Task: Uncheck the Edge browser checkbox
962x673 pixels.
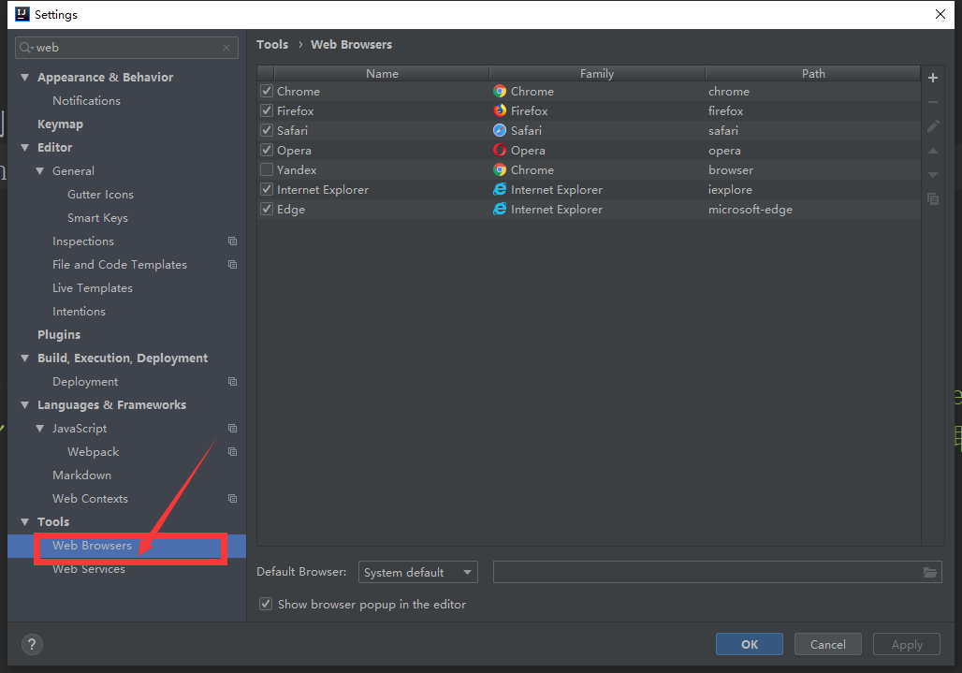Action: (x=267, y=209)
